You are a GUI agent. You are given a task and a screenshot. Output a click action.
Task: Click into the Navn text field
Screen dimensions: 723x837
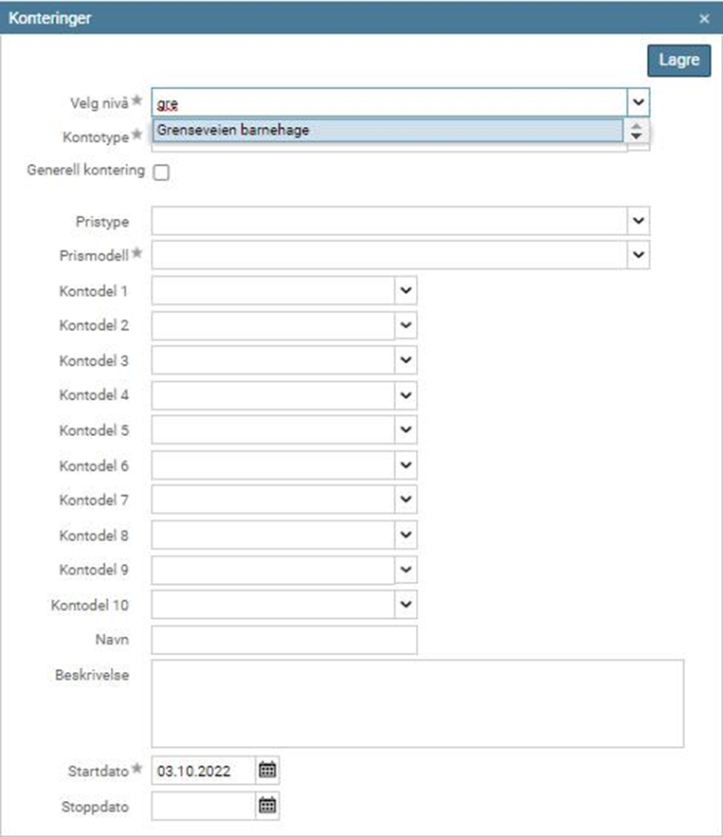click(283, 640)
